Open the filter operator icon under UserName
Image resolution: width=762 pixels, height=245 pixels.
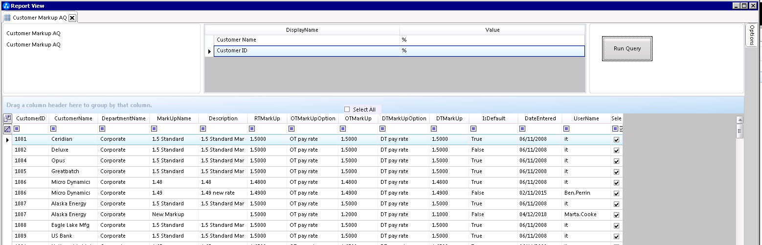pos(566,129)
